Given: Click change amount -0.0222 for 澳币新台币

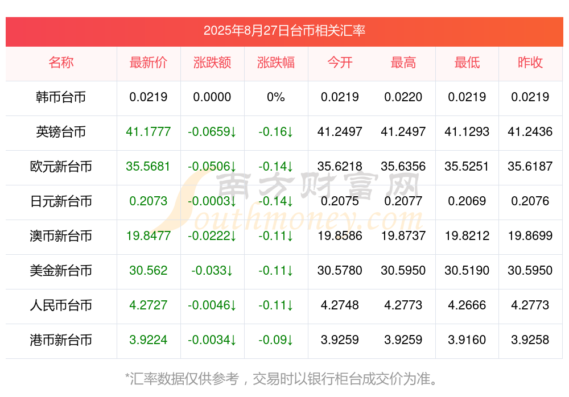Looking at the screenshot, I should point(212,236).
